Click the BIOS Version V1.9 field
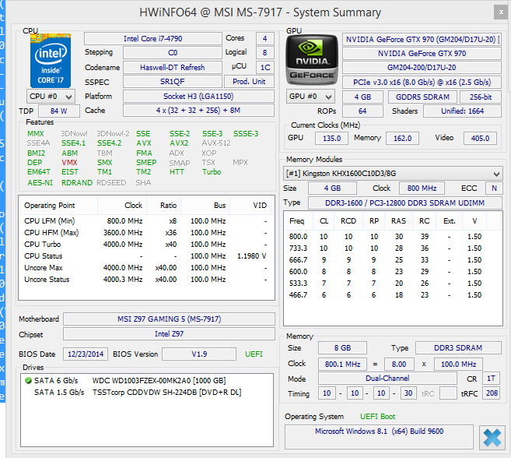The image size is (511, 458). pos(199,354)
